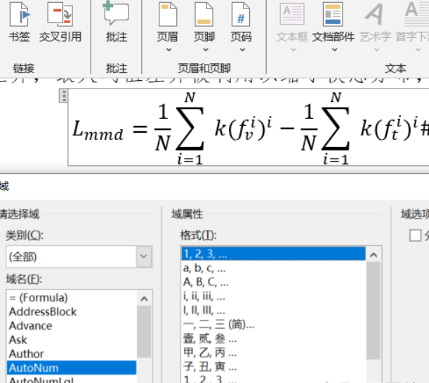Click the 文本框 text box icon
This screenshot has width=429, height=383.
point(292,14)
